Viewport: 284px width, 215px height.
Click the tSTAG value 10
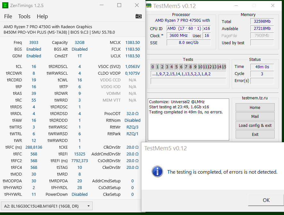point(79,167)
